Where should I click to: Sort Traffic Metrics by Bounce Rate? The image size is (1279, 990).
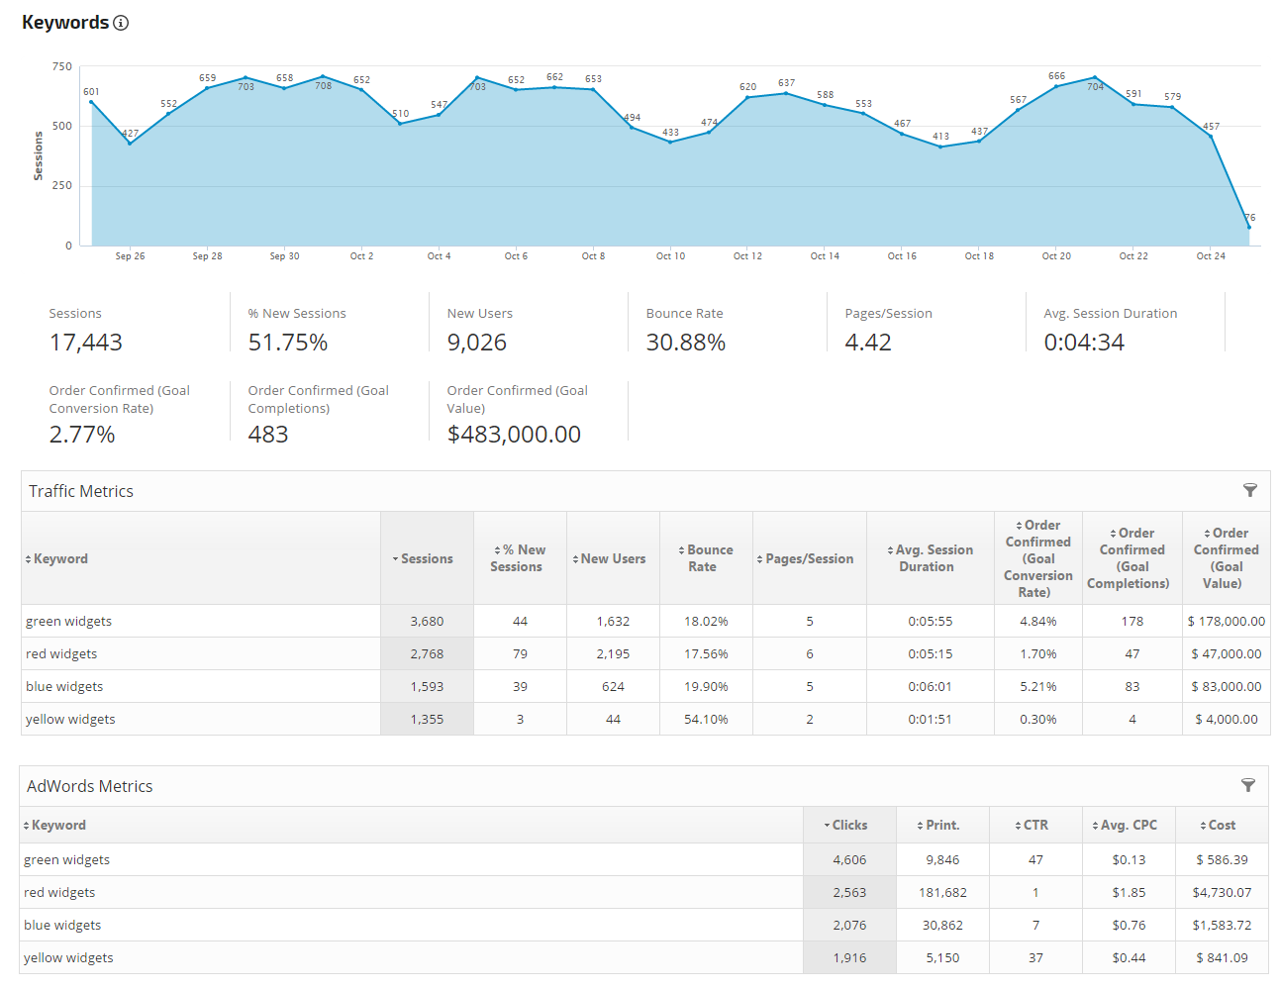[707, 558]
